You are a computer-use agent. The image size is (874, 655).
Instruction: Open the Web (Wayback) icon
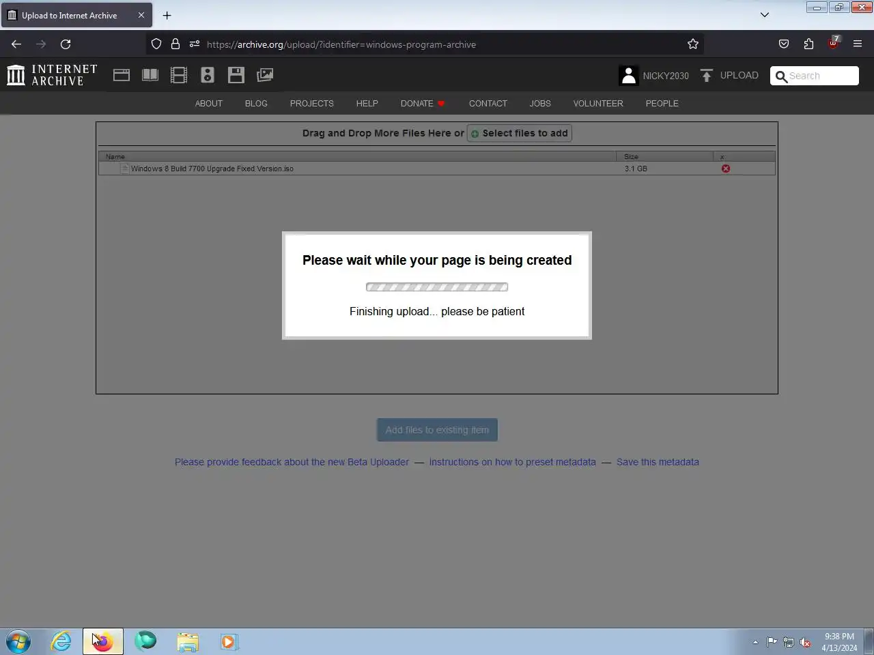(x=122, y=75)
